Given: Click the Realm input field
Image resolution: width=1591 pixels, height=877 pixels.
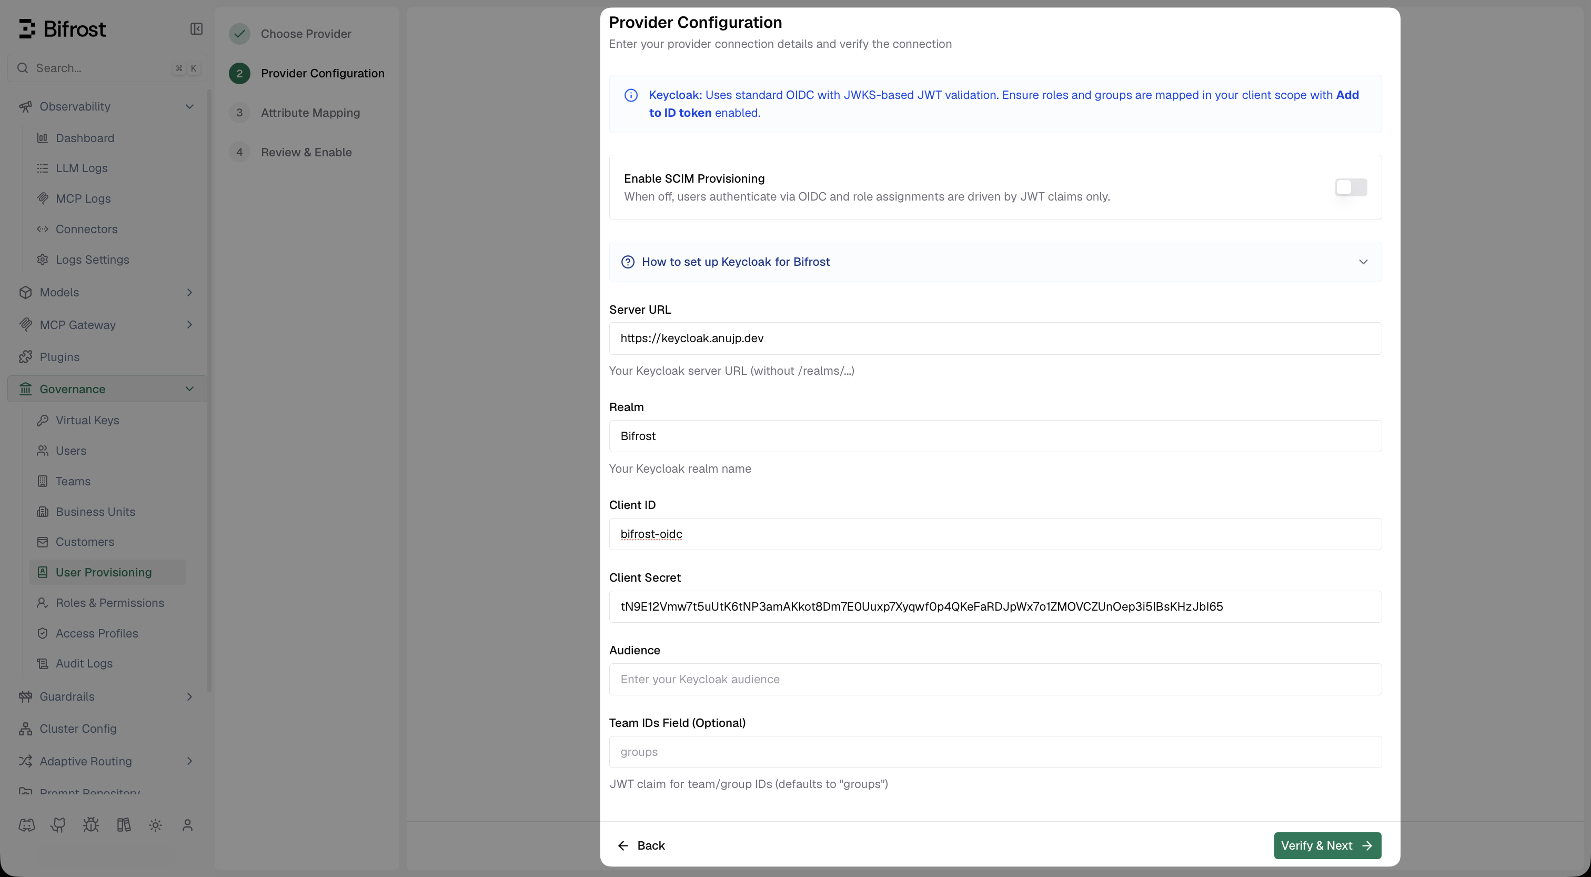Looking at the screenshot, I should (995, 436).
